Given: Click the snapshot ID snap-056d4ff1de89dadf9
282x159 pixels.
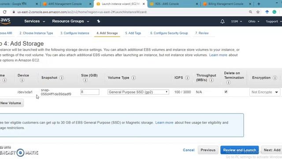Looking at the screenshot, I should tap(56, 92).
